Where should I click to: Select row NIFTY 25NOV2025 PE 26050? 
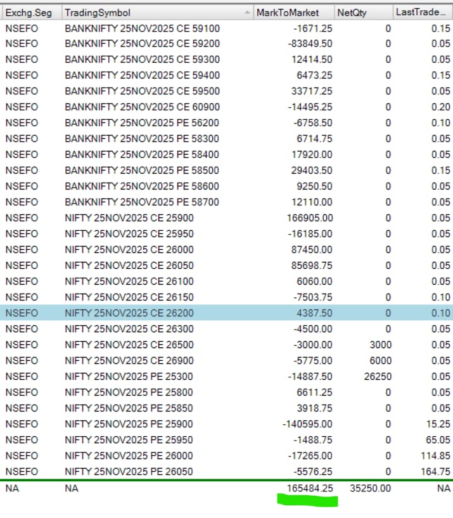pos(227,472)
